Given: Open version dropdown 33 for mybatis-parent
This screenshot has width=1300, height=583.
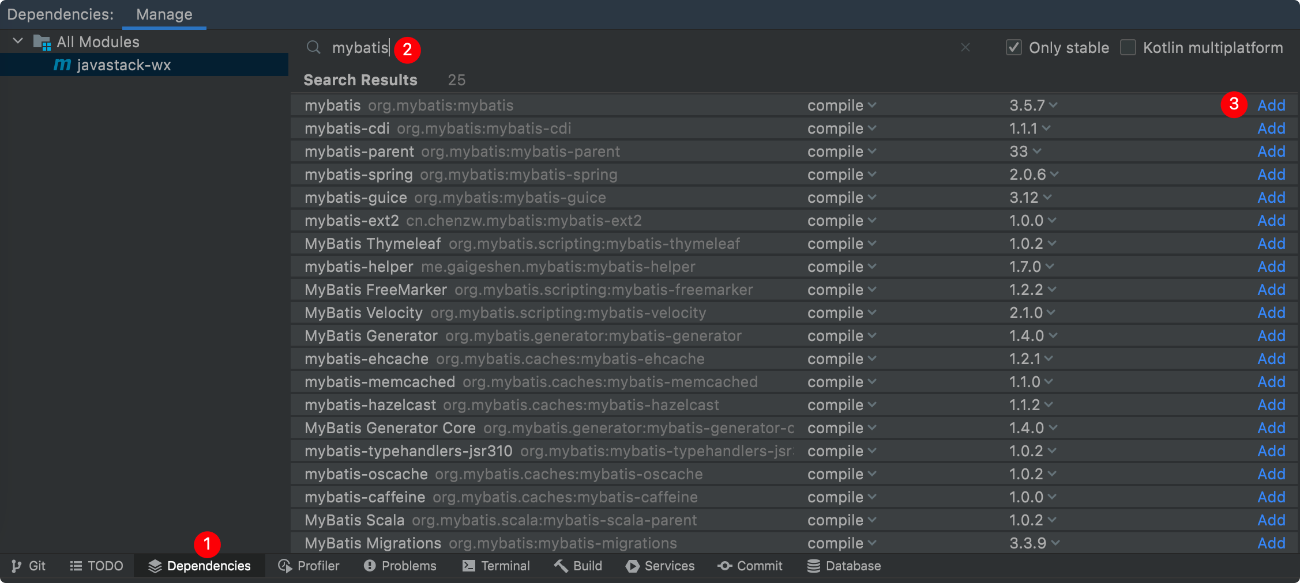Looking at the screenshot, I should tap(1025, 152).
